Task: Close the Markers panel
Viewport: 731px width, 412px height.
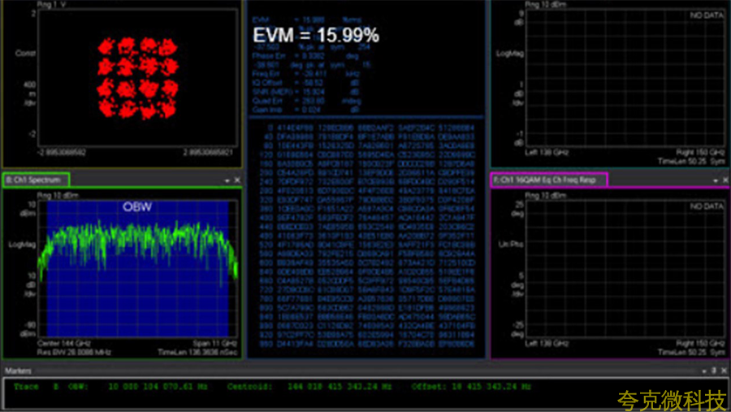Action: (x=724, y=371)
